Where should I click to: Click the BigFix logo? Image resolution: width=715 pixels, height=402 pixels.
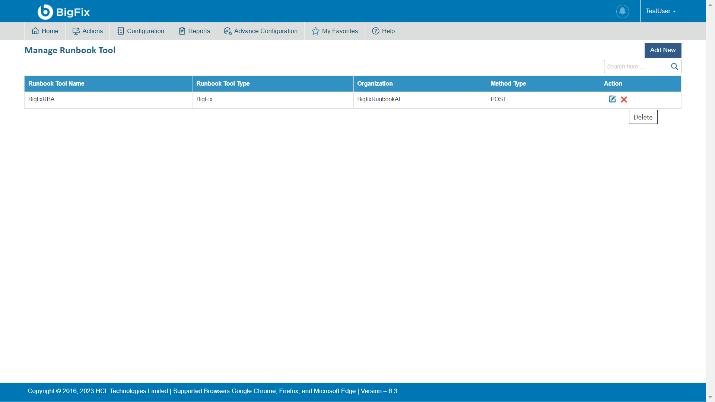[x=64, y=12]
